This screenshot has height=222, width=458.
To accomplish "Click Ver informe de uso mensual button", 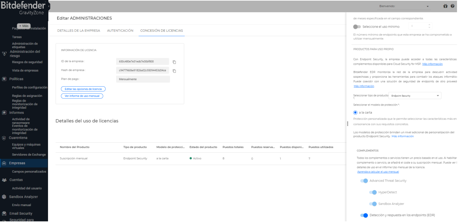I will click(82, 96).
